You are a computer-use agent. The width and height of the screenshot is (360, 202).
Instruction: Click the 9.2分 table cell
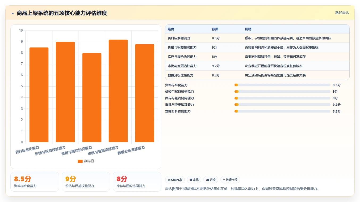tap(216, 66)
